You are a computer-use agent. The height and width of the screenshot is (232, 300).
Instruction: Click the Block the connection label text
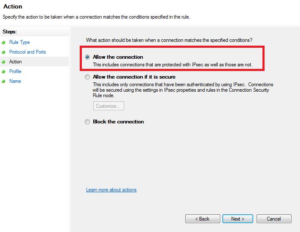[x=118, y=122]
